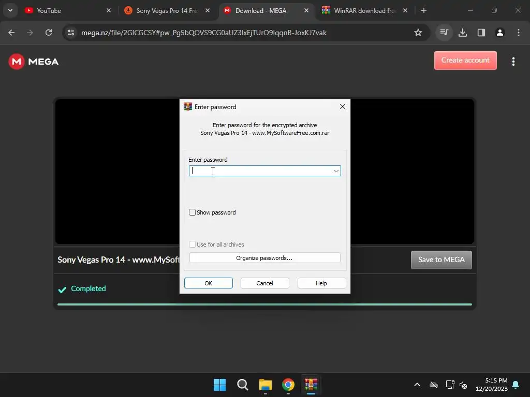
Task: Switch to the WinRAR download tab
Action: click(365, 10)
